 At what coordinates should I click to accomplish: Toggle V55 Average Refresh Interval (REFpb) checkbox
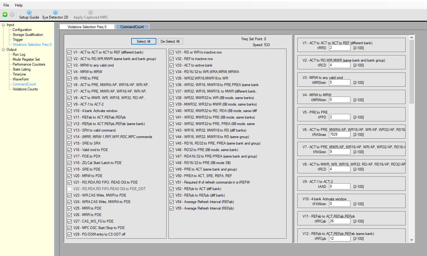click(171, 208)
